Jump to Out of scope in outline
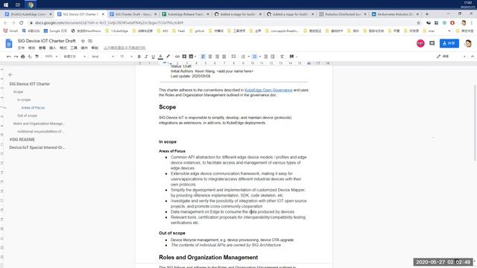The image size is (477, 268). pos(27,115)
